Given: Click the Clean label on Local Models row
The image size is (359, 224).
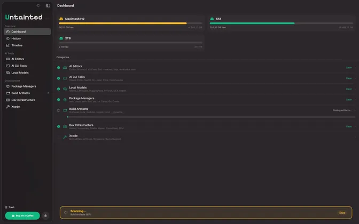Looking at the screenshot, I should pyautogui.click(x=349, y=89).
